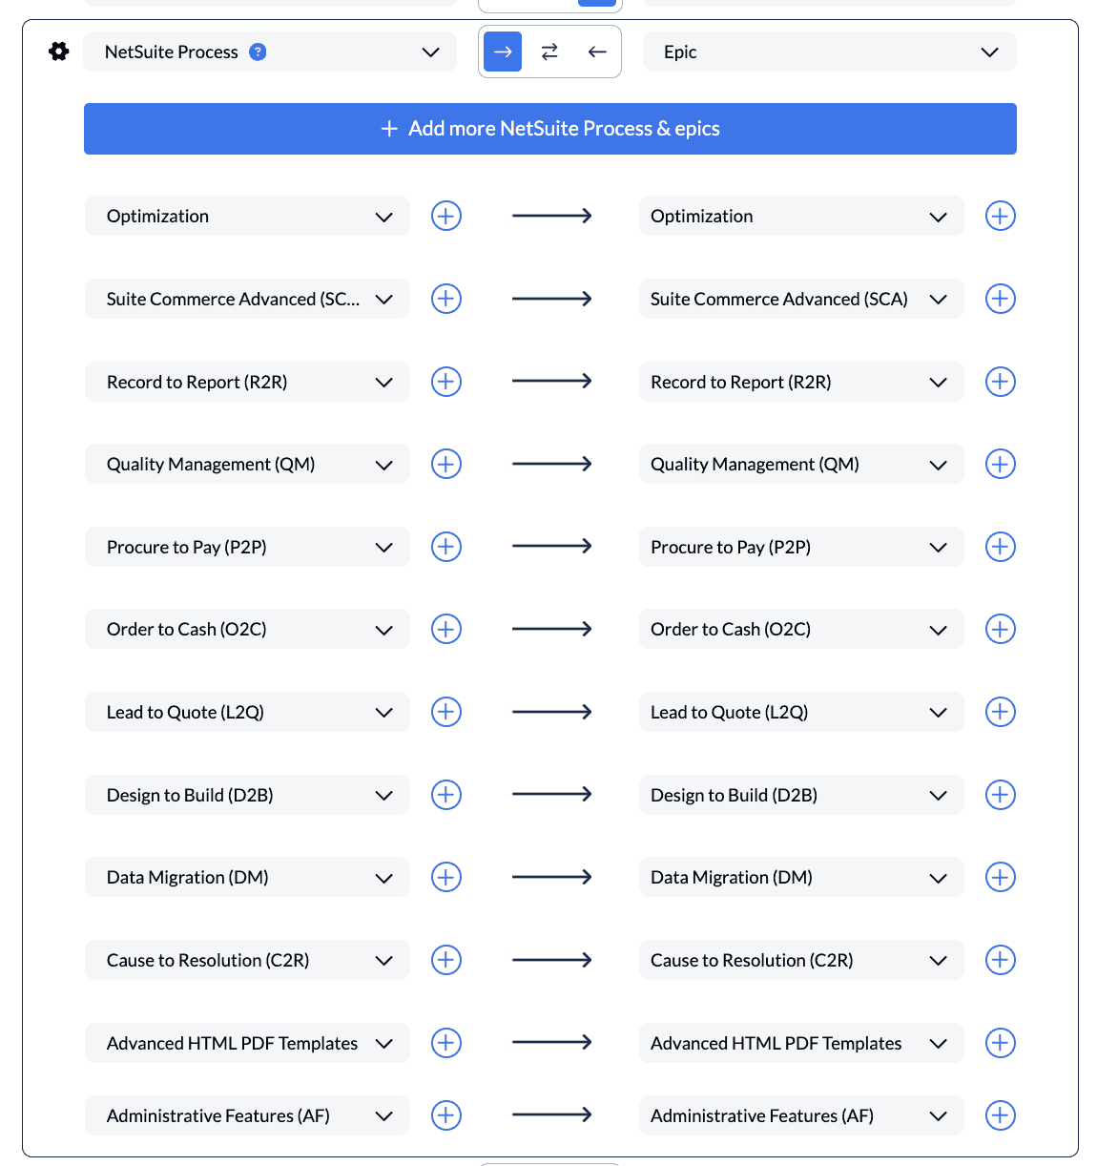
Task: Click plus beside left Cause to Resolution
Action: click(x=446, y=960)
